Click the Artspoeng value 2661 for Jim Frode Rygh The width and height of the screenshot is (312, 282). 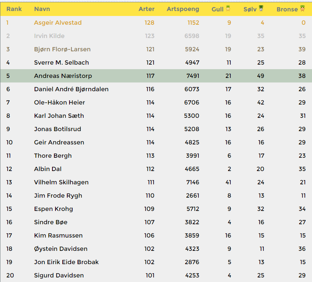click(192, 196)
